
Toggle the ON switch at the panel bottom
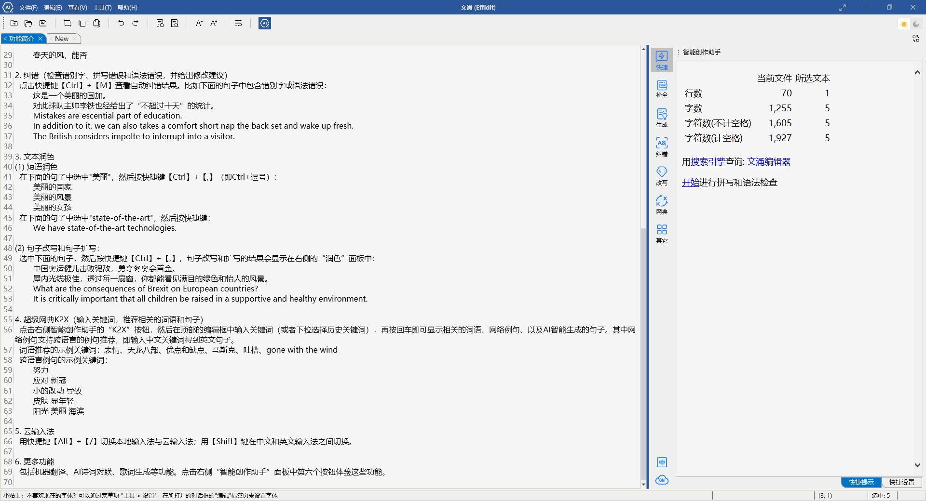tap(662, 480)
